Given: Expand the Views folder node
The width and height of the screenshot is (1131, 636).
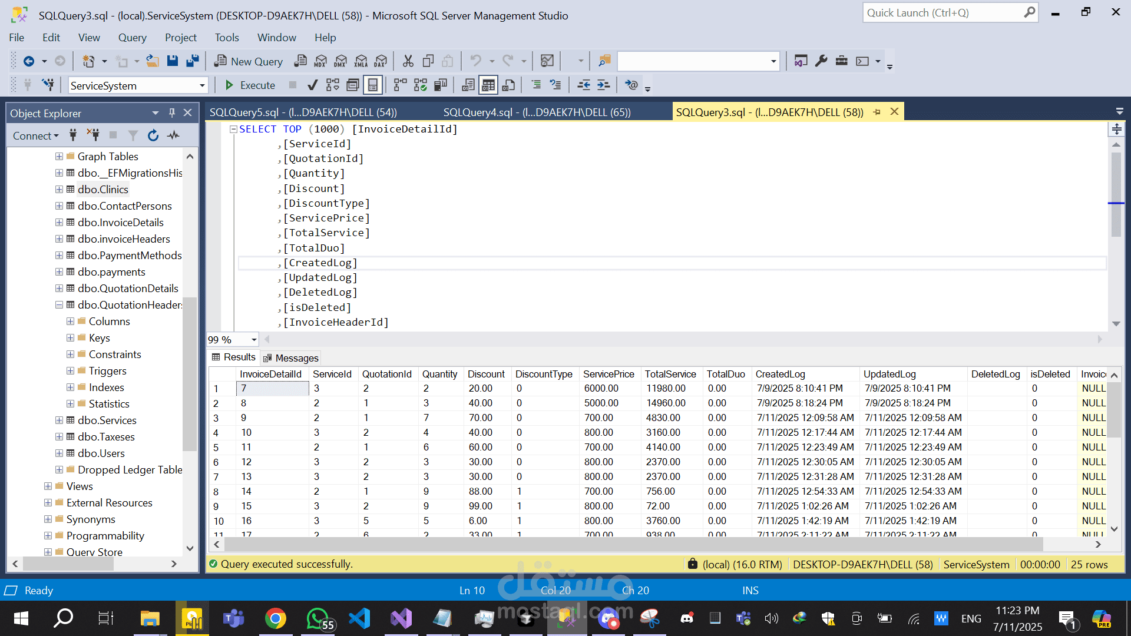Looking at the screenshot, I should click(48, 486).
